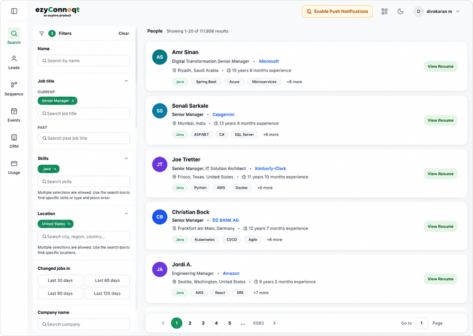The width and height of the screenshot is (473, 336).
Task: Click the Search company field
Action: point(84,324)
